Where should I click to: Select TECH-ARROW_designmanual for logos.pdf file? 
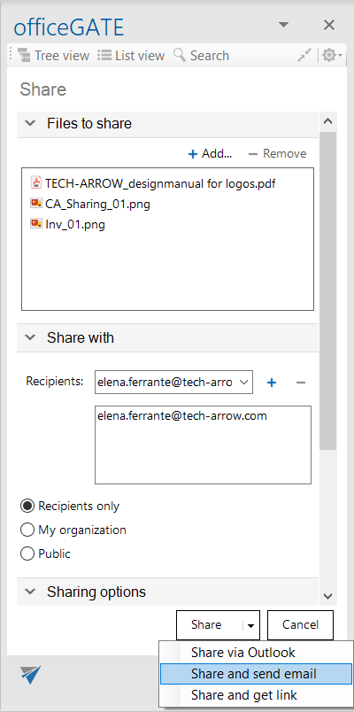tap(153, 183)
